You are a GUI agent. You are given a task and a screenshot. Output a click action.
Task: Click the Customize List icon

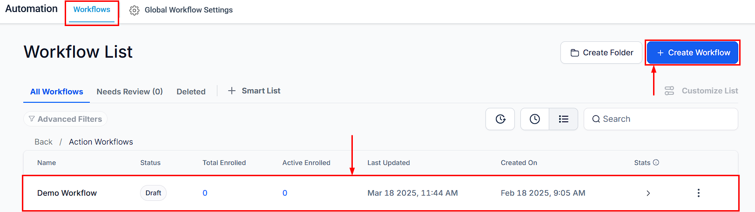tap(669, 91)
